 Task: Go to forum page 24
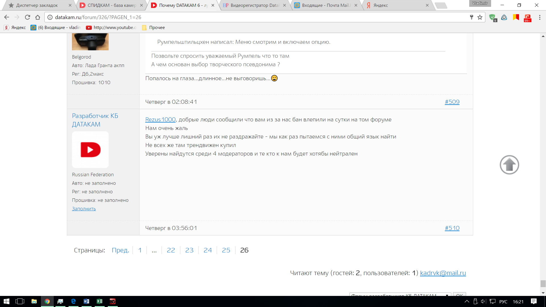click(208, 250)
